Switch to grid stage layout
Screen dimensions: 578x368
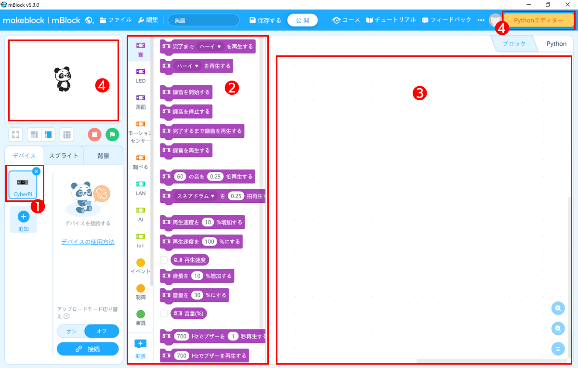pos(67,134)
